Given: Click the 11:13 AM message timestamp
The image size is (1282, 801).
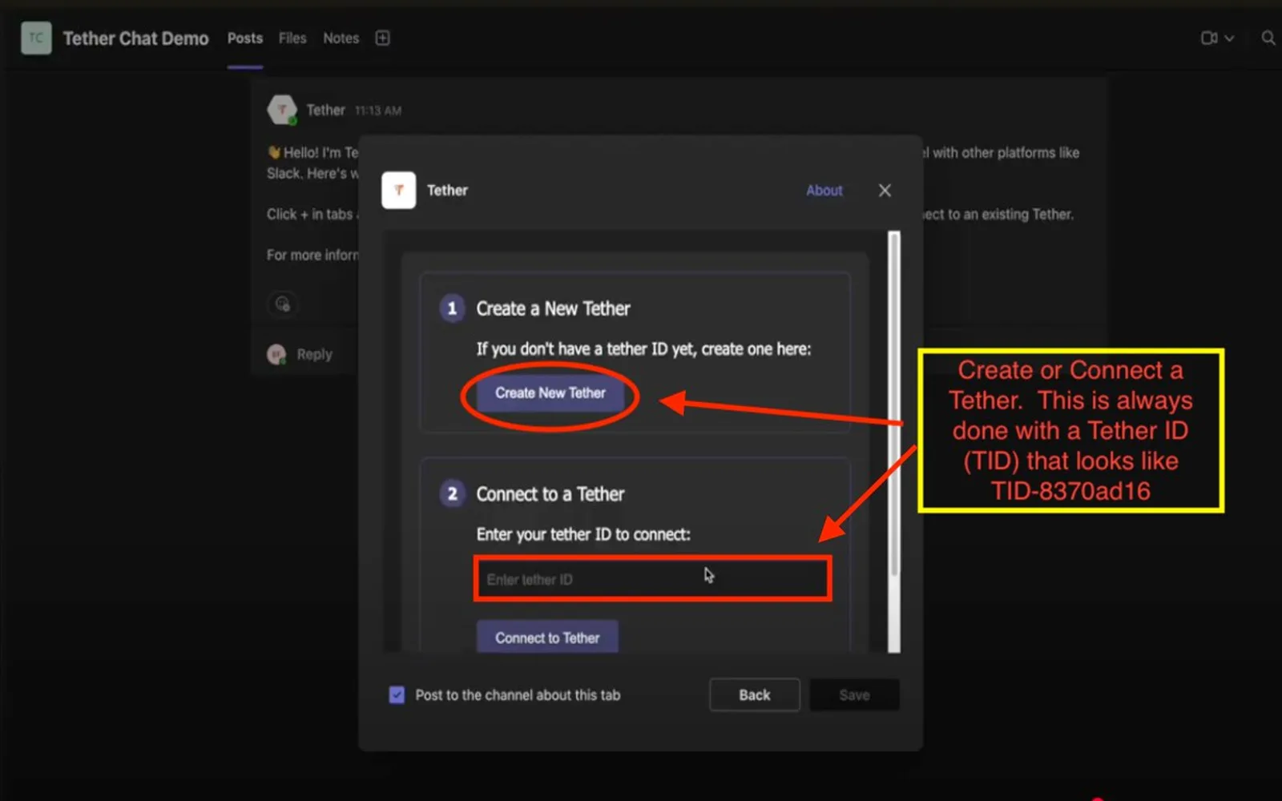Looking at the screenshot, I should coord(378,111).
